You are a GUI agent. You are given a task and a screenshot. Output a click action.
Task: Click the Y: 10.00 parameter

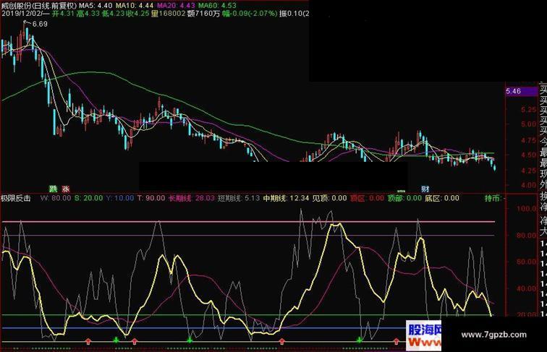(x=120, y=198)
